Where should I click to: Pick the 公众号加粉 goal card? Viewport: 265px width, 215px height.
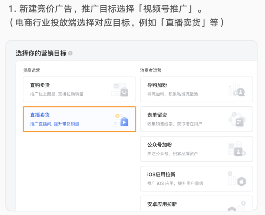[x=196, y=149]
